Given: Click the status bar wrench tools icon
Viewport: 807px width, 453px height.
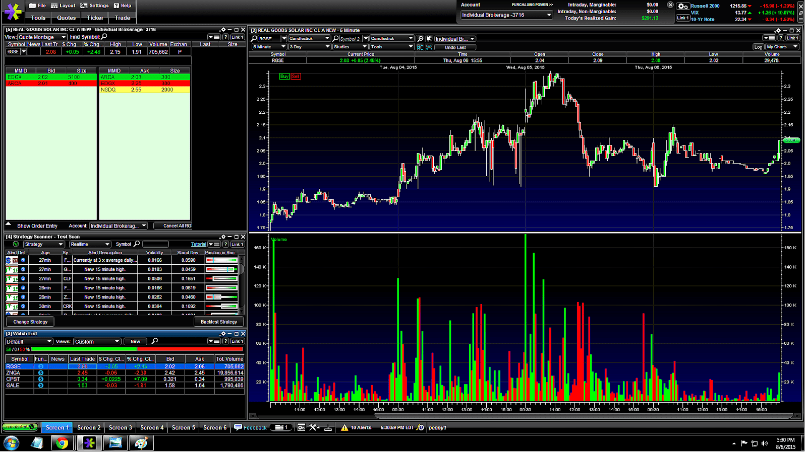Looking at the screenshot, I should tap(314, 428).
